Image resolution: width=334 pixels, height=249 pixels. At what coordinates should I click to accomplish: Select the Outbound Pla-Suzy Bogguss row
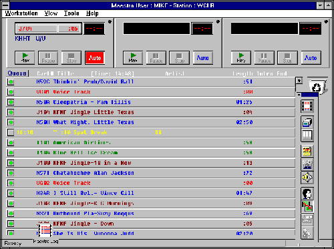[x=151, y=214]
